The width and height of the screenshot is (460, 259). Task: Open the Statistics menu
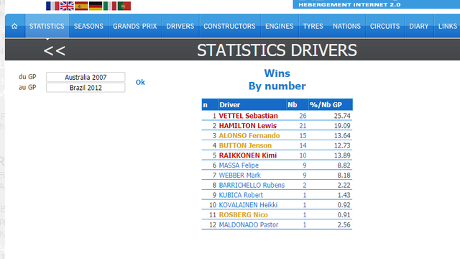47,26
